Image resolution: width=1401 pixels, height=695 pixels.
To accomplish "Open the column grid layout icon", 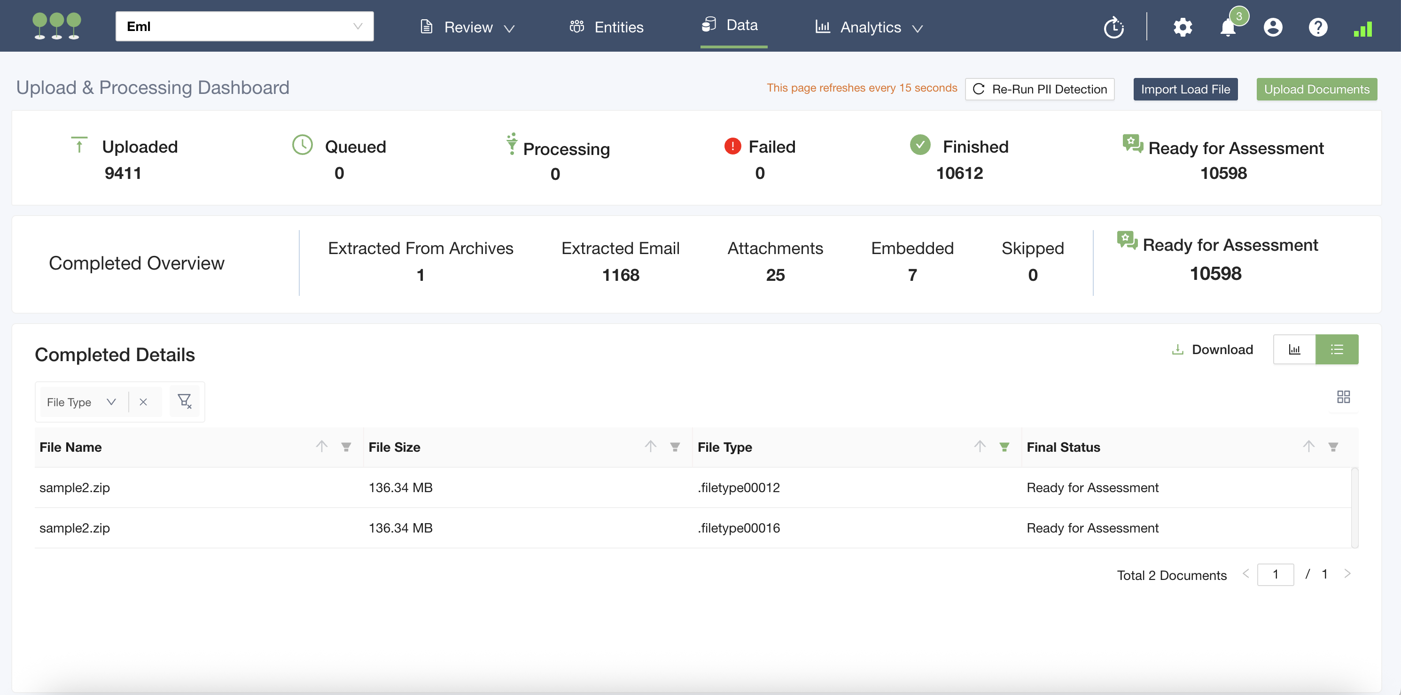I will pyautogui.click(x=1343, y=396).
